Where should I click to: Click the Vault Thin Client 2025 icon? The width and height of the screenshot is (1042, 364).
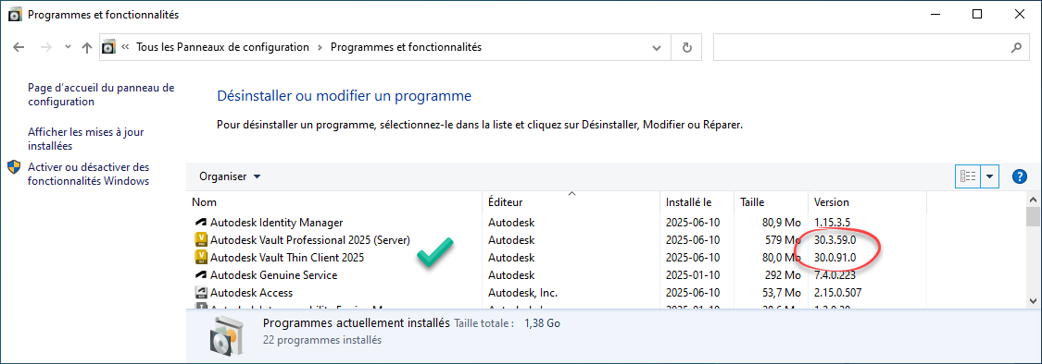[201, 257]
